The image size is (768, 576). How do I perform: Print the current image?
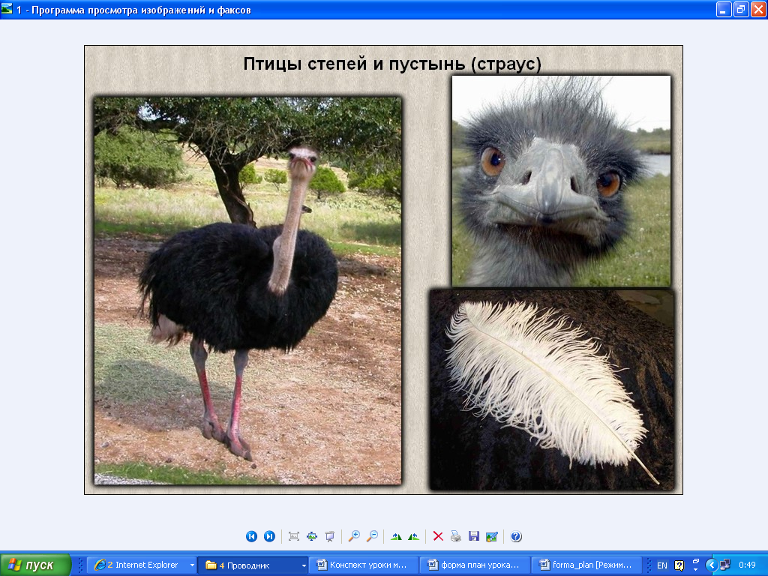(456, 536)
